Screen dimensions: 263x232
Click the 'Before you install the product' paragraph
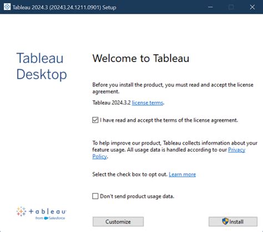pyautogui.click(x=173, y=88)
